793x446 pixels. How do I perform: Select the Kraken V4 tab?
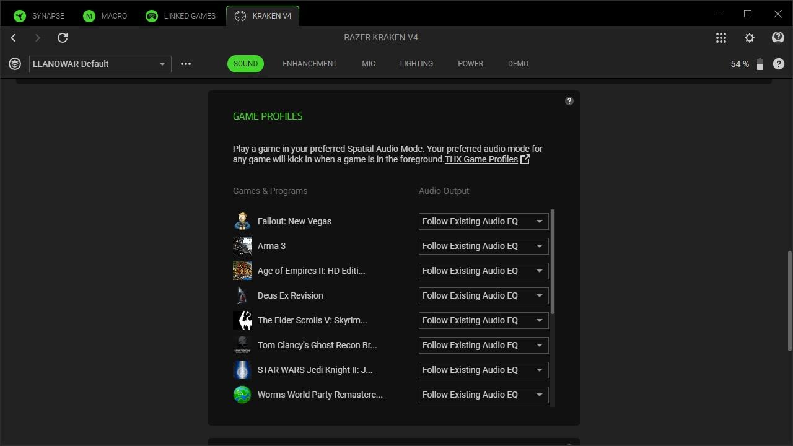click(x=263, y=15)
